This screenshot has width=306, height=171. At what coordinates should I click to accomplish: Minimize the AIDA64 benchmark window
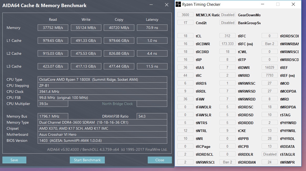151,5
